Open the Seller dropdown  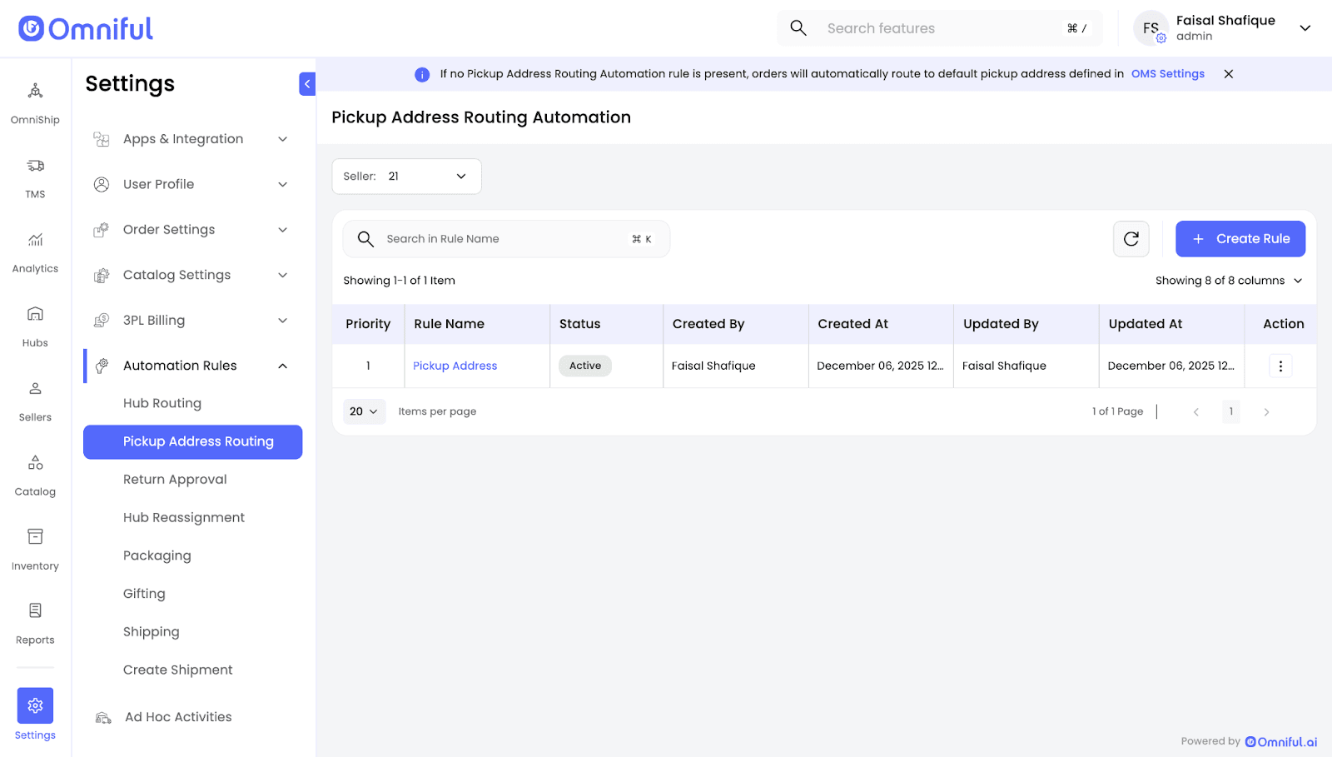(x=406, y=177)
